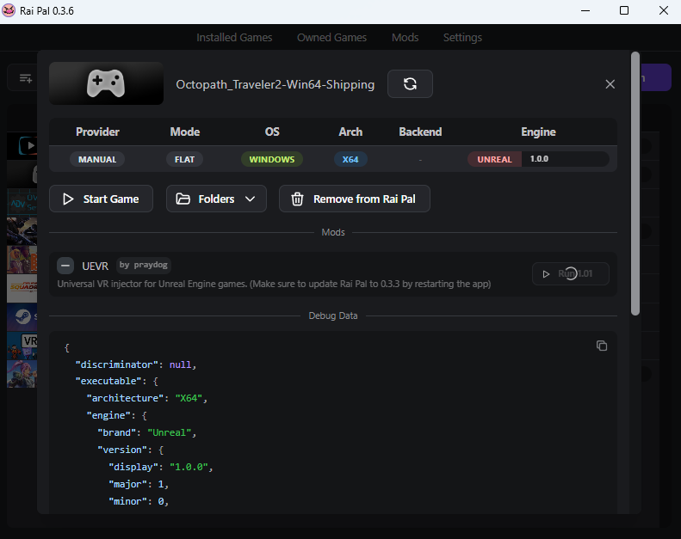Click the UNREAL engine badge
The height and width of the screenshot is (539, 681).
494,159
